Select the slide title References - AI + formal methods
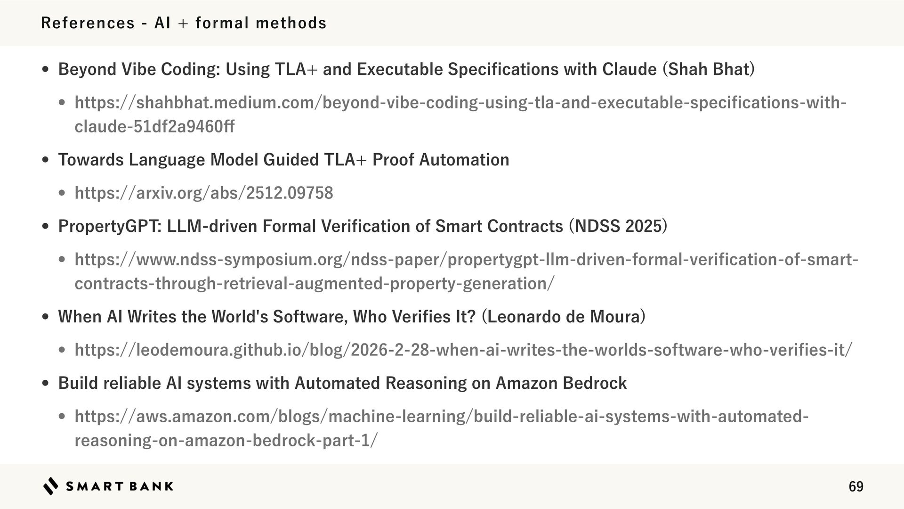The width and height of the screenshot is (904, 509). coord(184,23)
